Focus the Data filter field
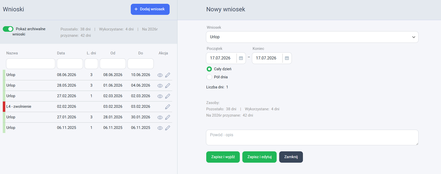The width and height of the screenshot is (441, 174). tap(70, 64)
